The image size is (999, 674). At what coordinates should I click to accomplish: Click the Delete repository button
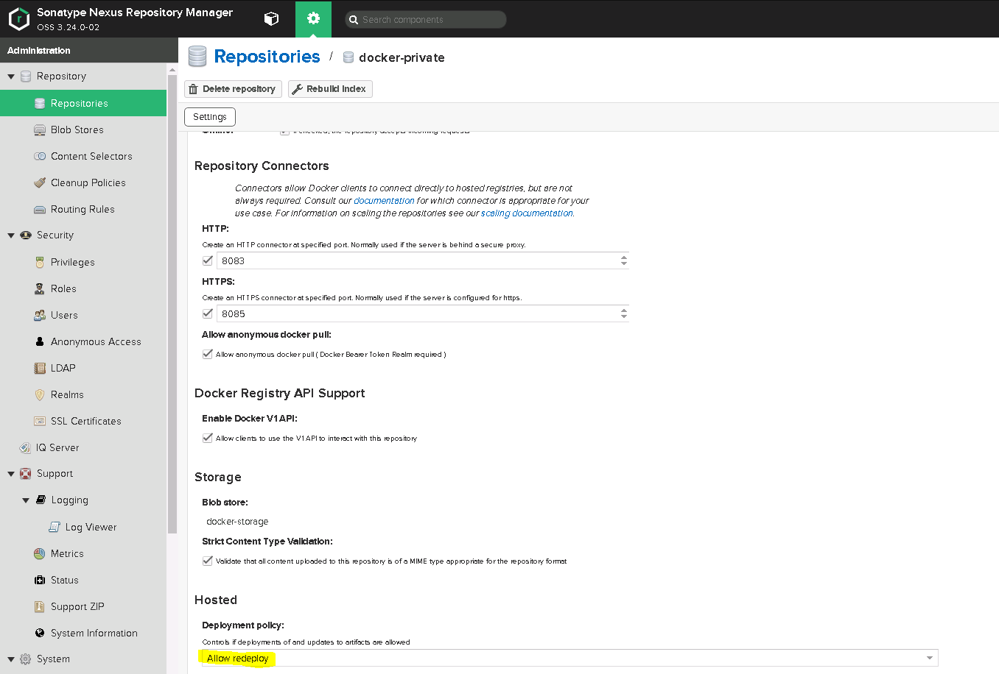pyautogui.click(x=233, y=89)
